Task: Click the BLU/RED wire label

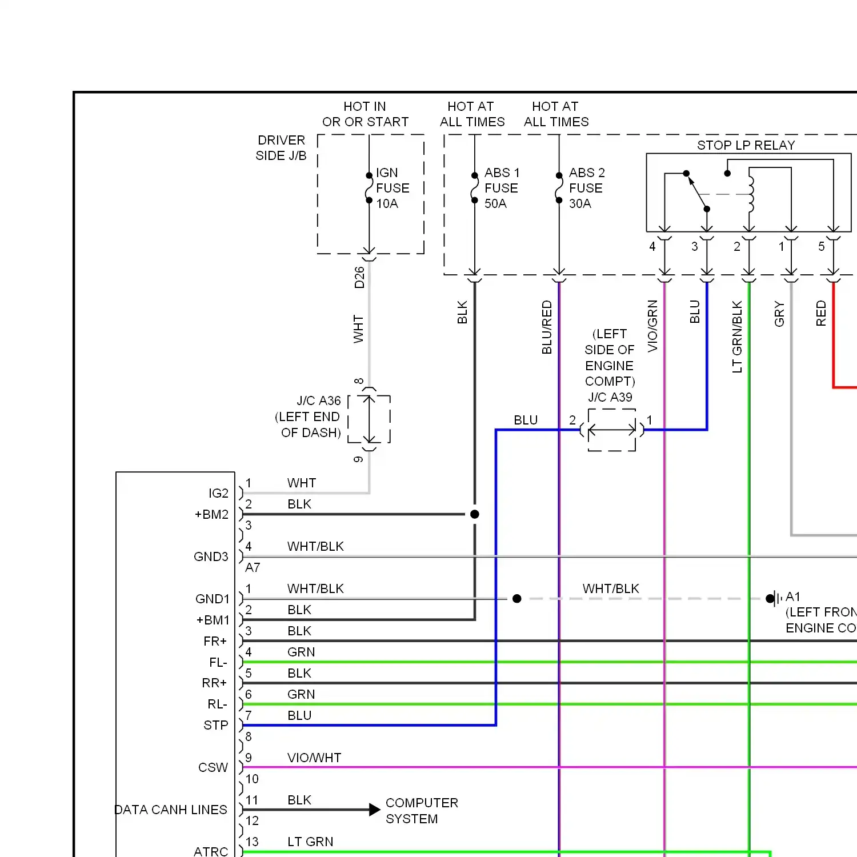Action: click(x=547, y=327)
